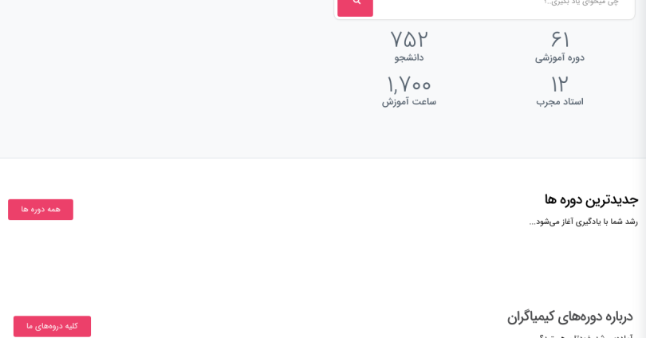Click the 12 instructors counter number

560,84
